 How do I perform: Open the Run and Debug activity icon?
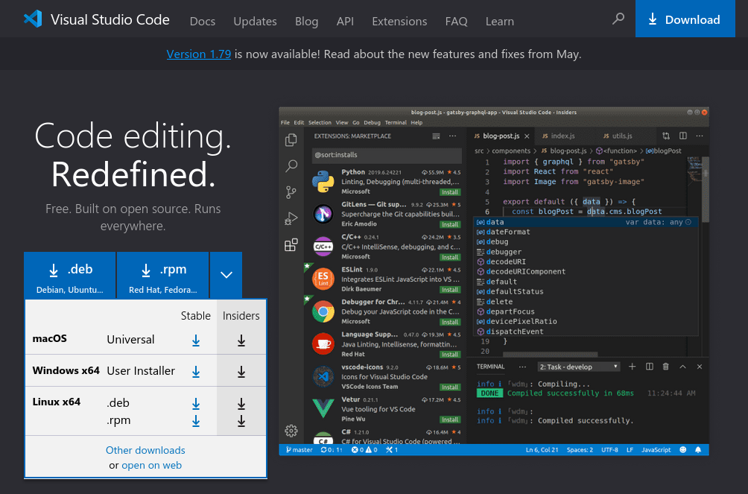tap(291, 218)
